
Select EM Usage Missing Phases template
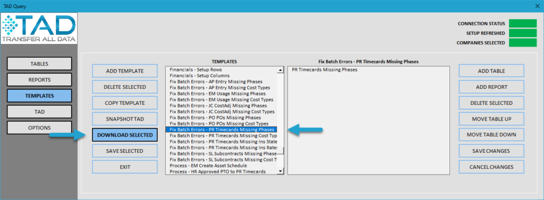tap(222, 93)
